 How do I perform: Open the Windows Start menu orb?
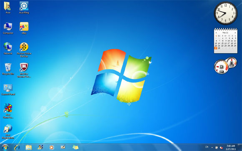(5, 147)
